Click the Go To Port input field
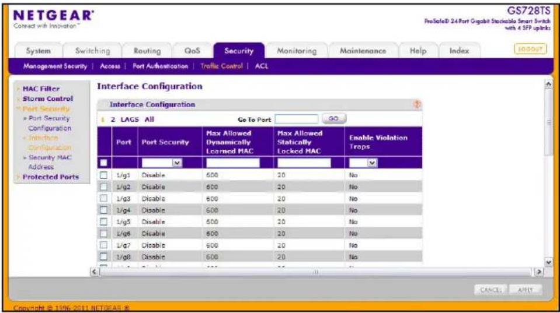 [x=297, y=119]
